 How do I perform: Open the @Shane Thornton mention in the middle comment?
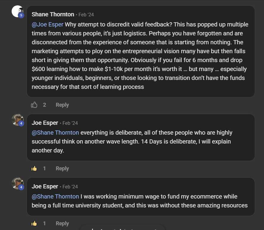tap(55, 133)
